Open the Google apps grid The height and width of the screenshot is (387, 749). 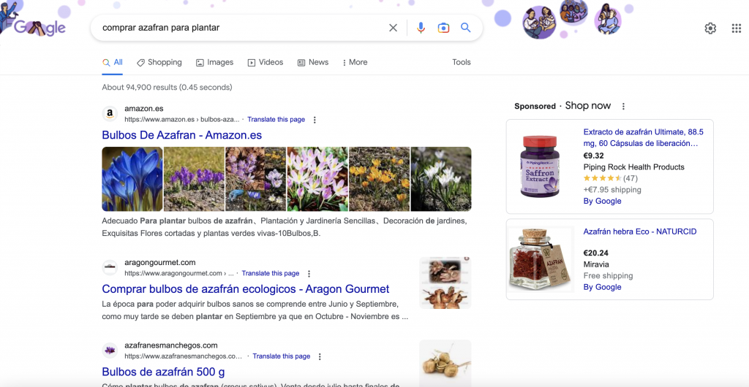736,28
